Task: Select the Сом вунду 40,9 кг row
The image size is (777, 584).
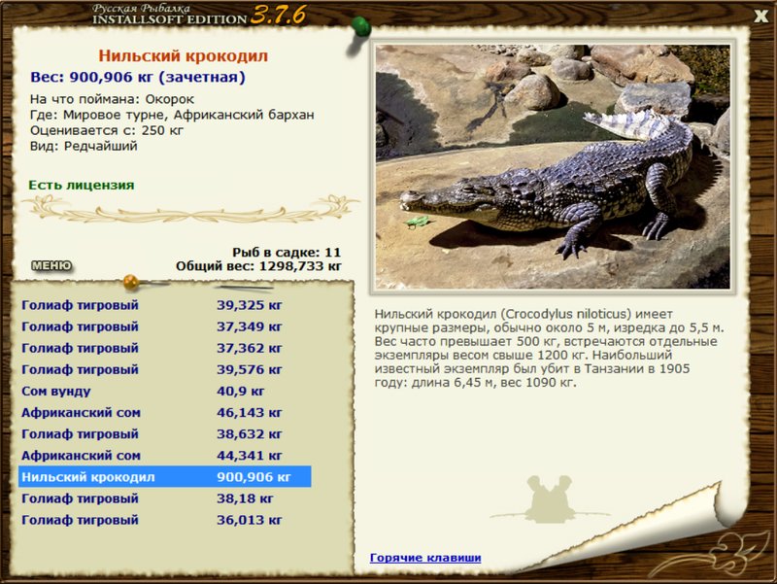Action: coord(165,392)
